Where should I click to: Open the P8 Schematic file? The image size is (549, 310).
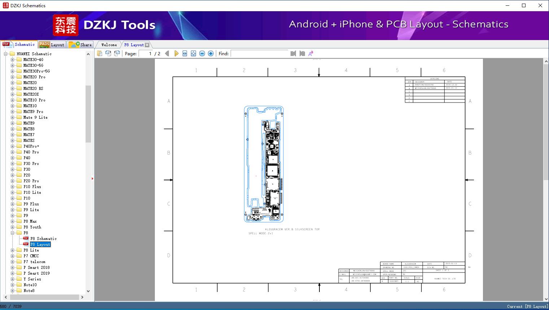pos(43,239)
